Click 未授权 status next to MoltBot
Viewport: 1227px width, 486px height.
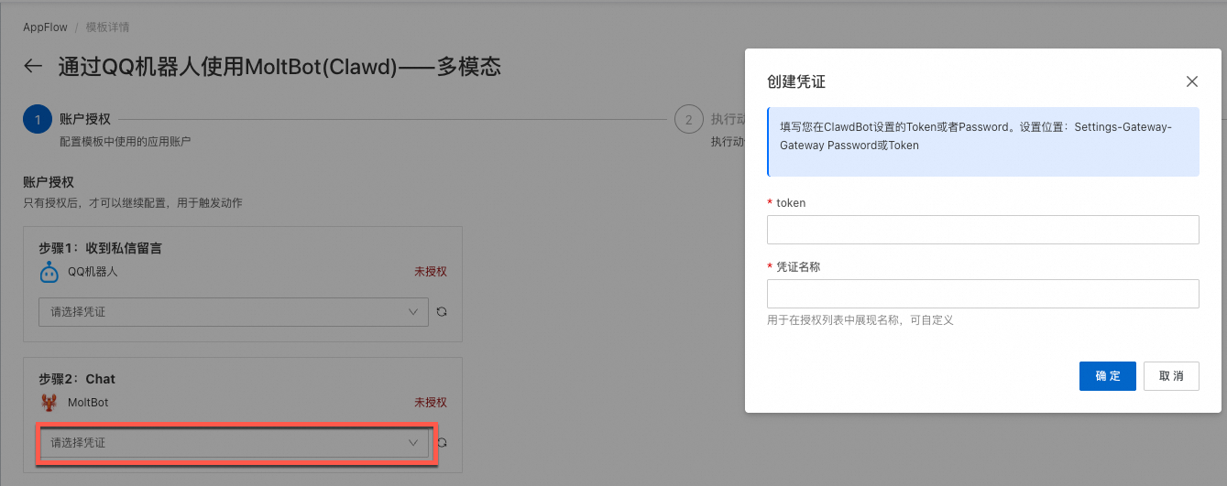click(431, 403)
